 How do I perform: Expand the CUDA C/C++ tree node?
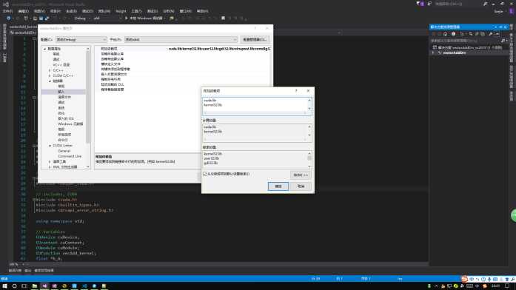50,75
